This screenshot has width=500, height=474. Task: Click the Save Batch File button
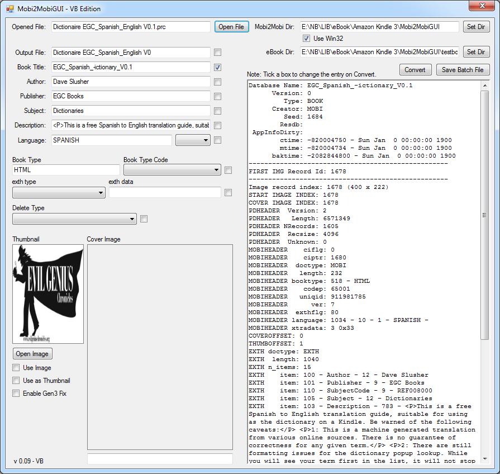point(463,70)
